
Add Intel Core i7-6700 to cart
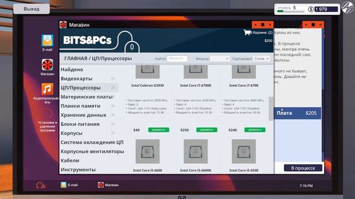click(255, 130)
